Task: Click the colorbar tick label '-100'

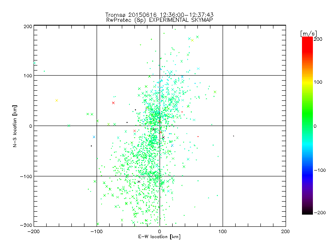Action: 320,170
